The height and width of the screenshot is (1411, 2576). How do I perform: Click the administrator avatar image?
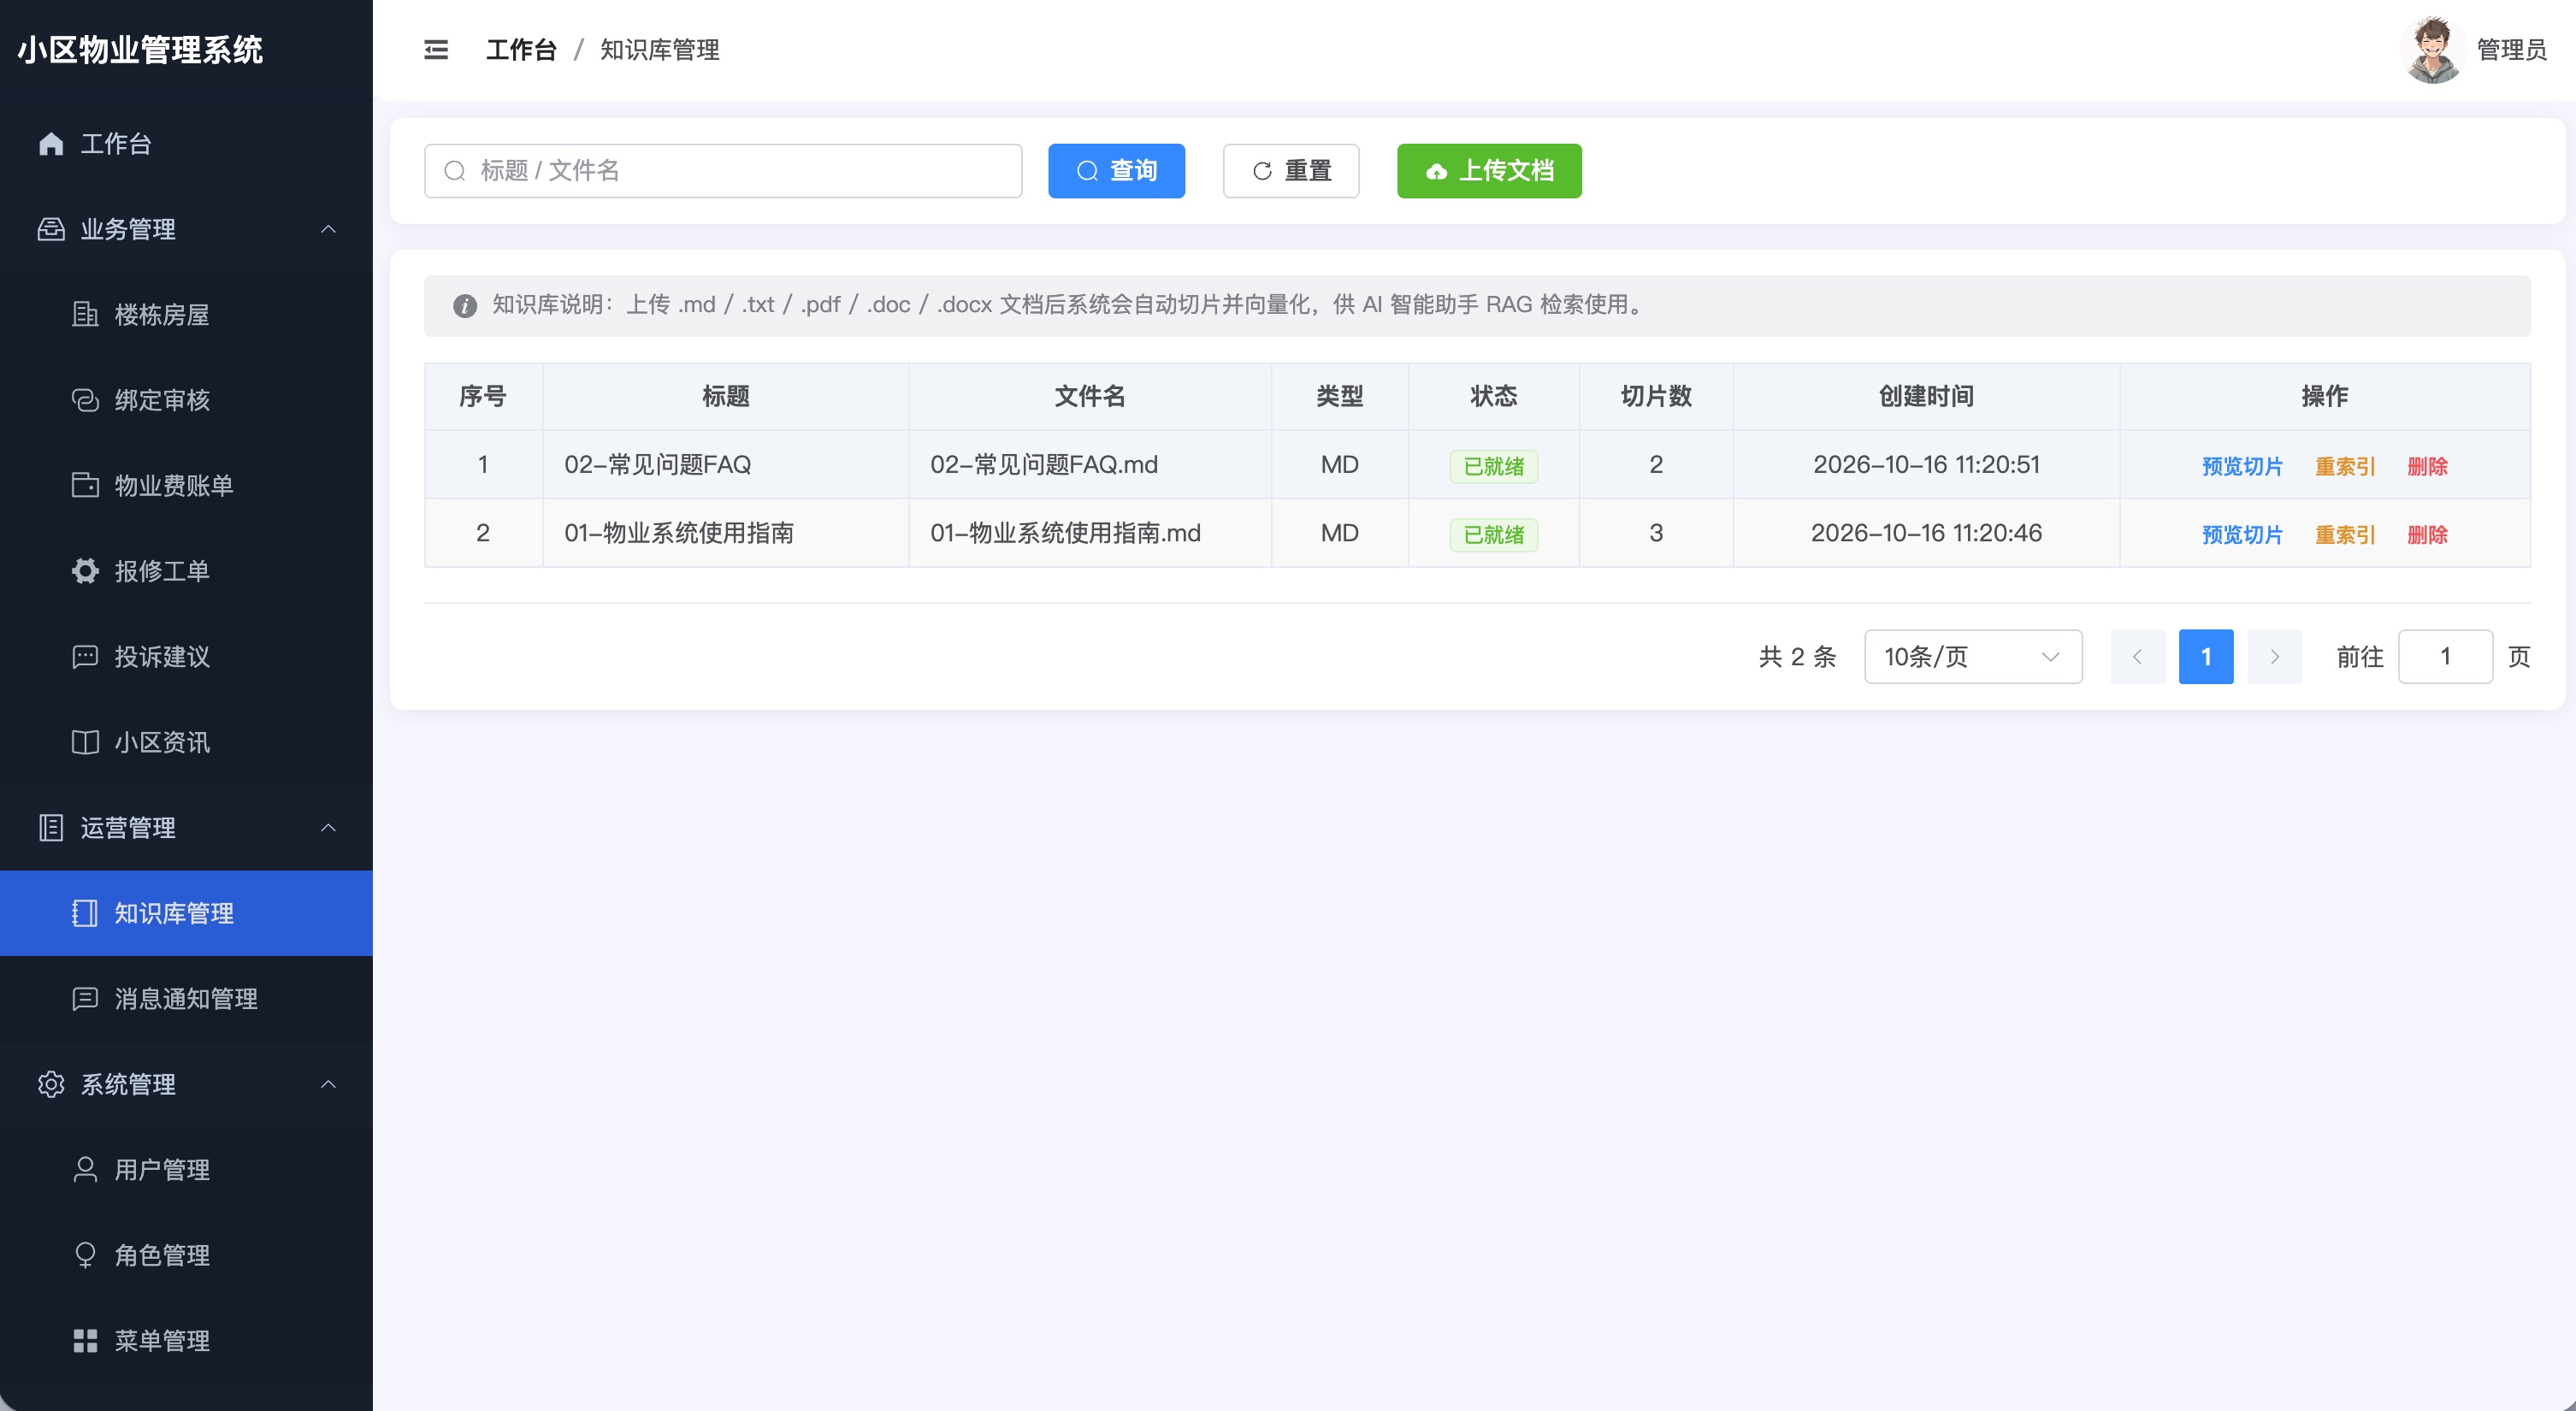tap(2432, 50)
